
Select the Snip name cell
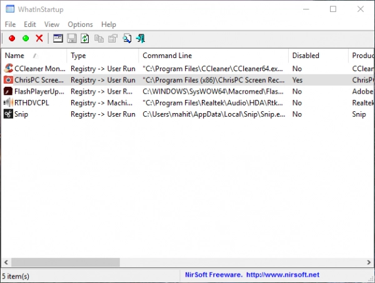pyautogui.click(x=21, y=114)
